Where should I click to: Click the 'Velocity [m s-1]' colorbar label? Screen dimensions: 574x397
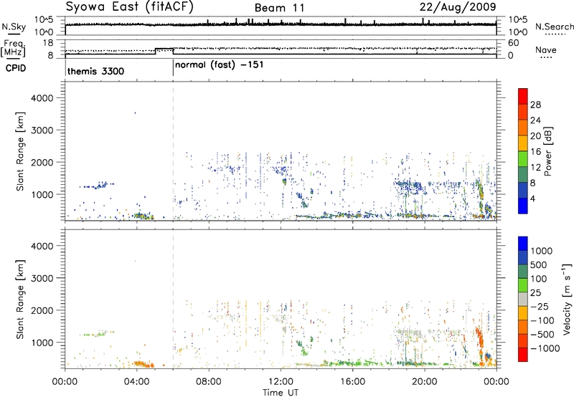point(567,299)
